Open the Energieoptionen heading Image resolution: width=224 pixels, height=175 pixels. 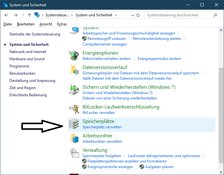click(x=100, y=53)
